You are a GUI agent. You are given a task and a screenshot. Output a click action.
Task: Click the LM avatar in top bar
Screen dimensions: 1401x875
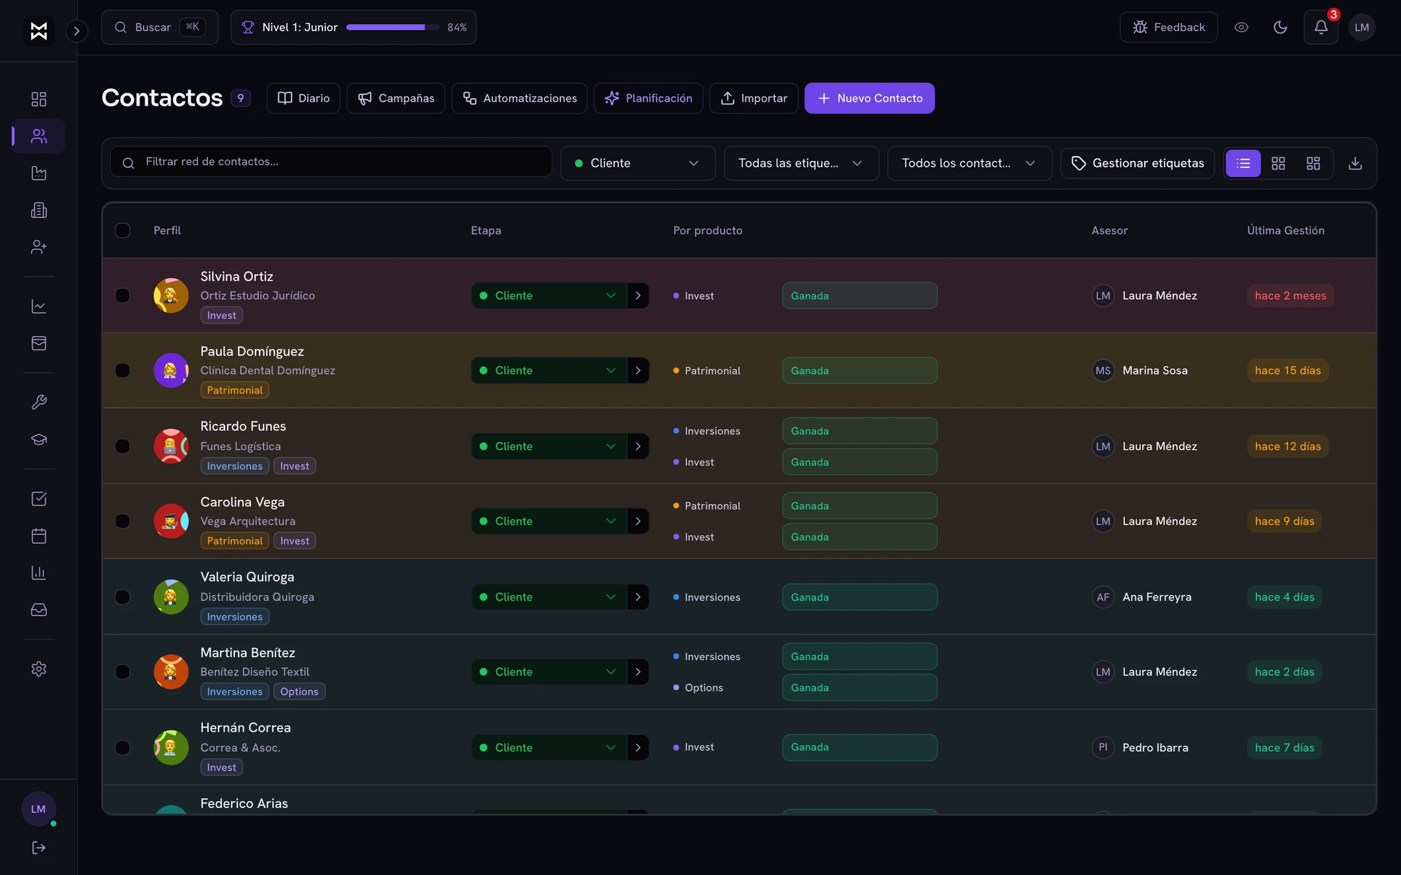[x=1362, y=27]
